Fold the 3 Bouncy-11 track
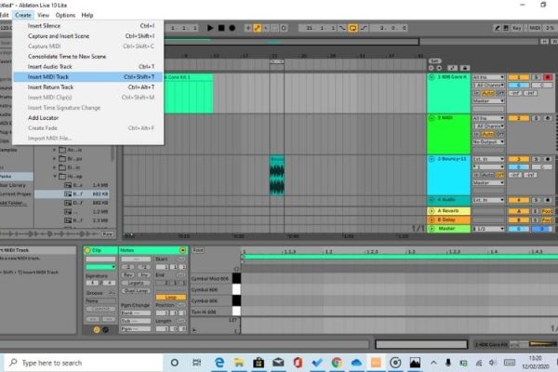Viewport: 558px width, 372px height. [x=432, y=159]
